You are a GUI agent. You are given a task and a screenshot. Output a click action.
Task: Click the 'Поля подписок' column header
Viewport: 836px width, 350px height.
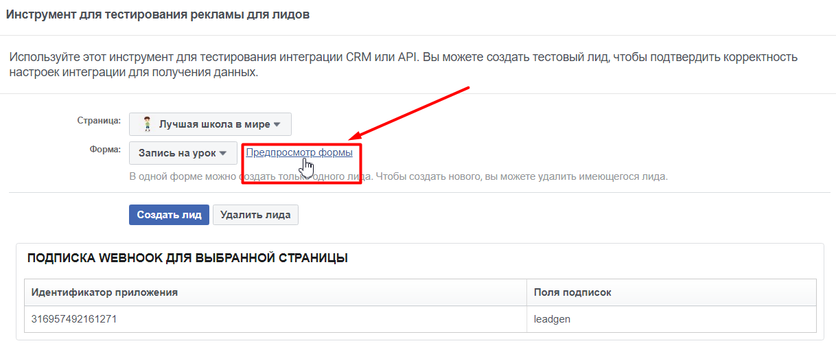click(671, 292)
